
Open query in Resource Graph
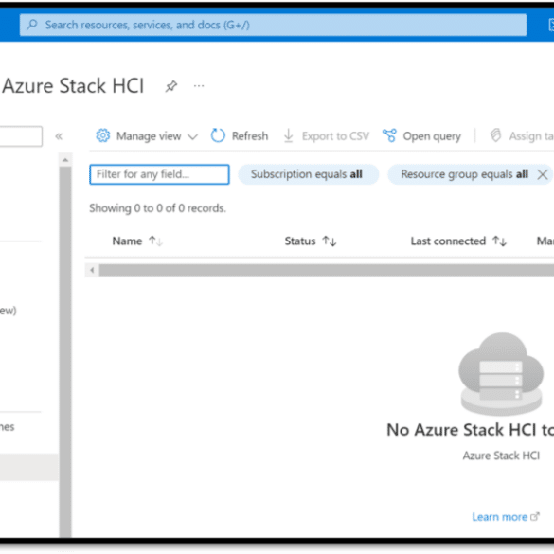[421, 136]
